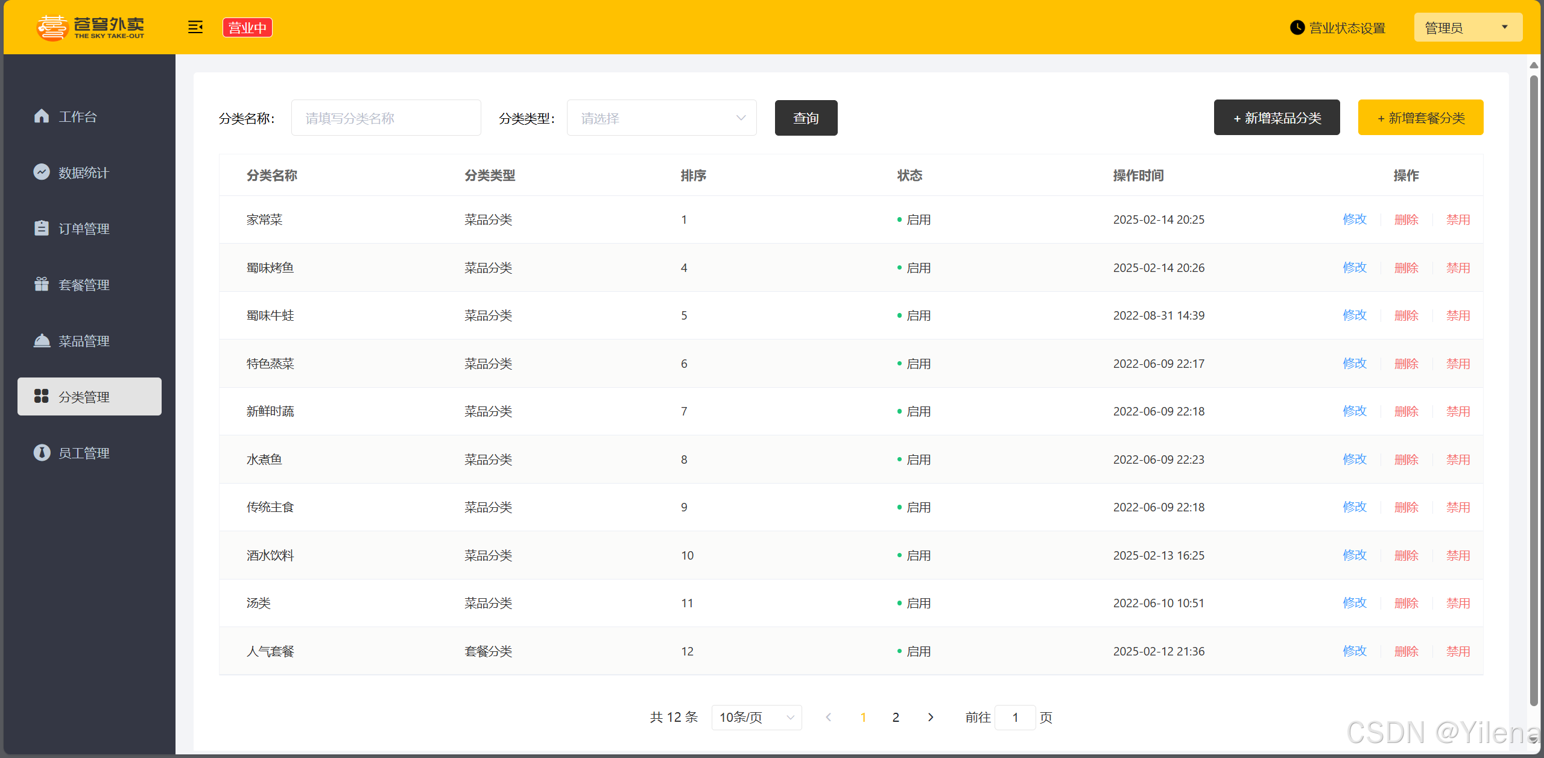
Task: Expand the 分类类型 select dropdown
Action: click(662, 118)
